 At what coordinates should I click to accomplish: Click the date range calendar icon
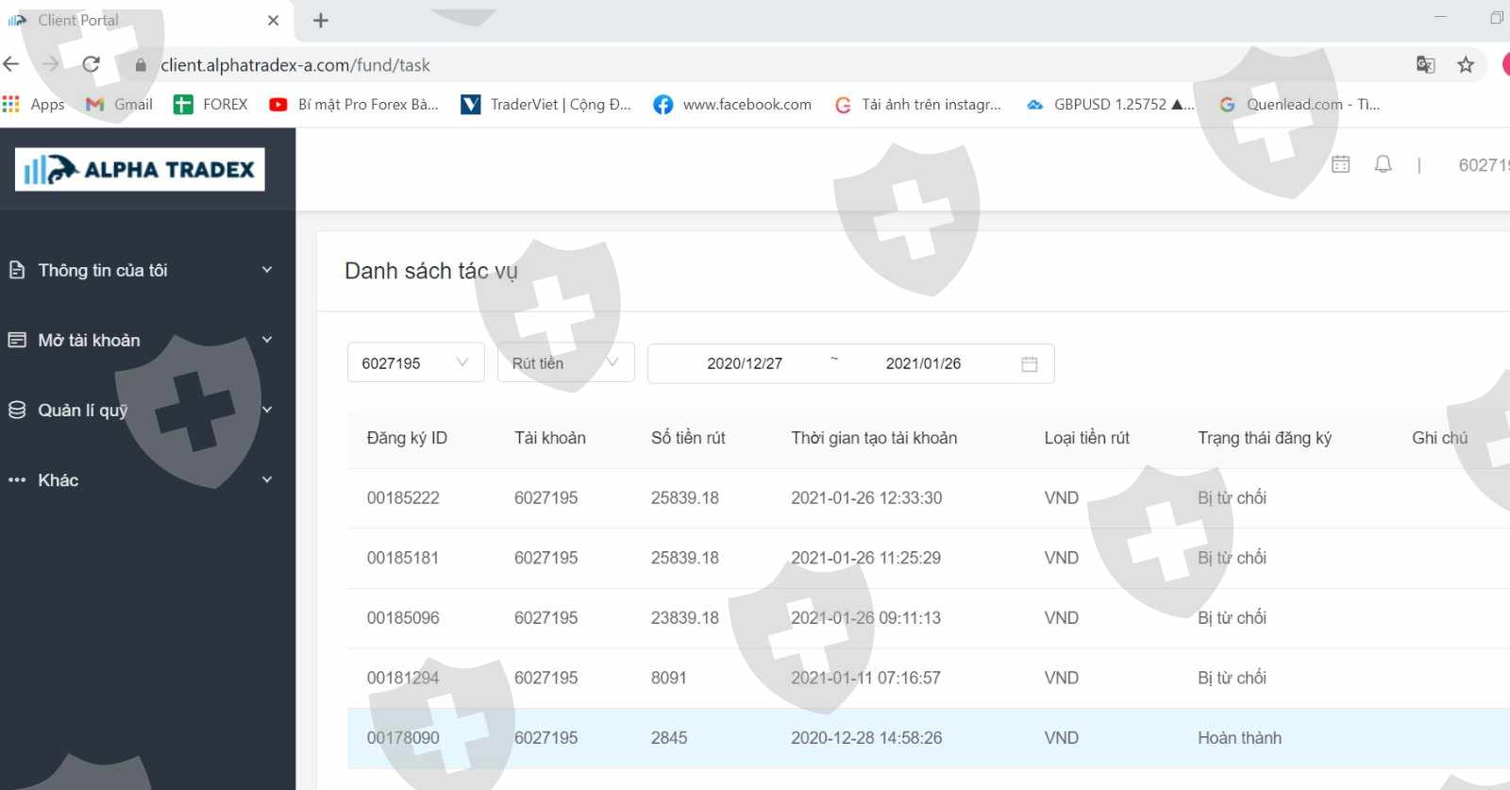click(1030, 364)
